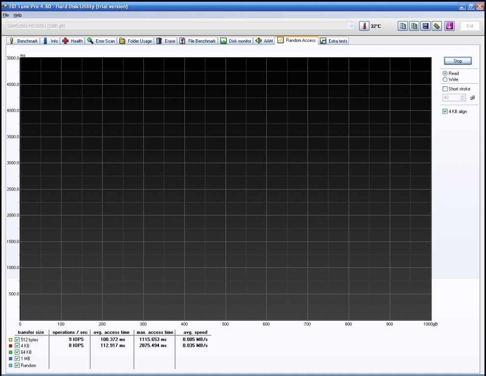The image size is (486, 376).
Task: Click the 'avg. speed' column header
Action: pyautogui.click(x=195, y=332)
